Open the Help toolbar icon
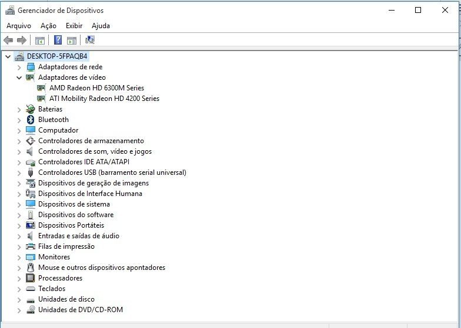Image resolution: width=461 pixels, height=328 pixels. tap(58, 40)
